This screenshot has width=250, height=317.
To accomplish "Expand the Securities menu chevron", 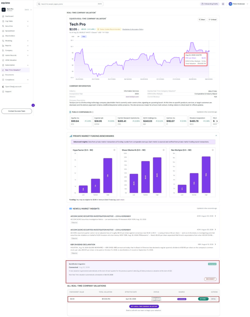I will point(28,26).
